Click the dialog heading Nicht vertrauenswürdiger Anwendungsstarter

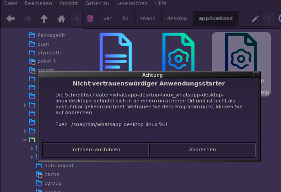coord(149,84)
